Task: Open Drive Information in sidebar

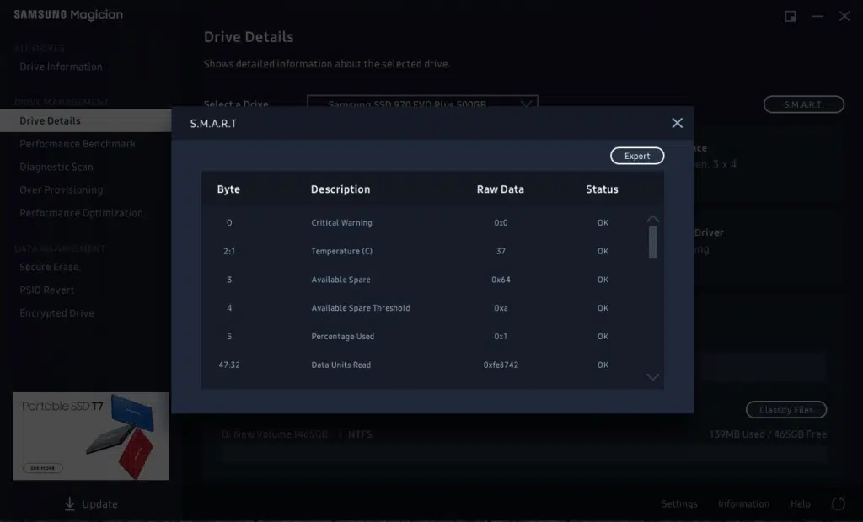Action: coord(61,67)
